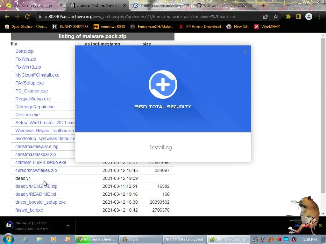Image resolution: width=326 pixels, height=244 pixels.
Task: Open the Restoro.exe link
Action: [27, 115]
